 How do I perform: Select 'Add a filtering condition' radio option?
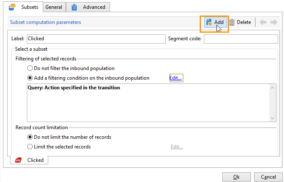point(30,78)
